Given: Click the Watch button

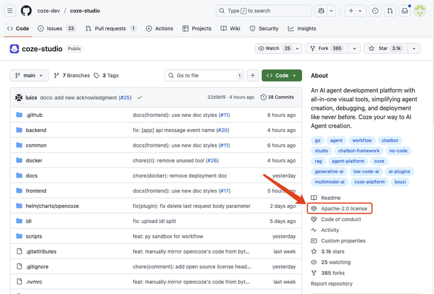Looking at the screenshot, I should 274,48.
